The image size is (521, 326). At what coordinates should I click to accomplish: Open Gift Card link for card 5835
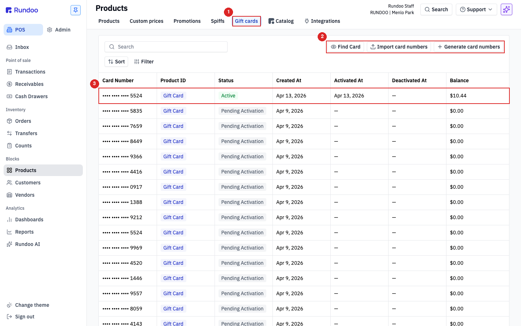pyautogui.click(x=173, y=111)
